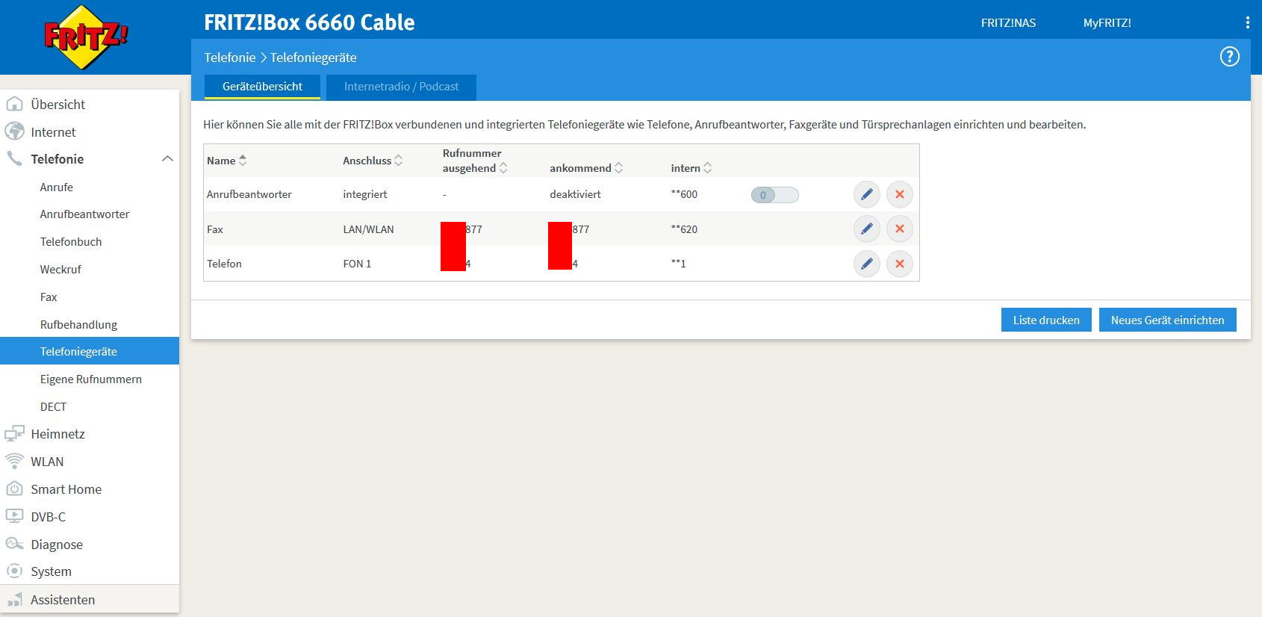Screen dimensions: 1262x617
Task: Click the DVB-C label in the sidebar
Action: pyautogui.click(x=48, y=516)
